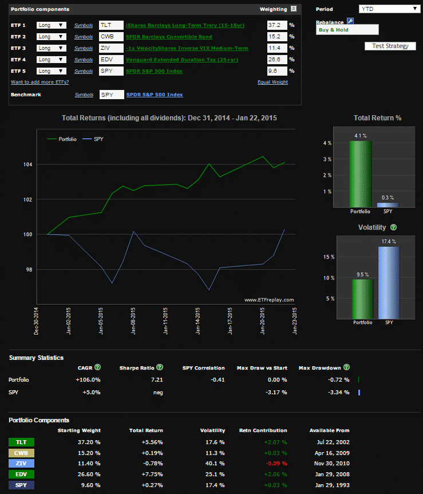The width and height of the screenshot is (423, 494).
Task: Click the TLT symbol input field
Action: 111,25
